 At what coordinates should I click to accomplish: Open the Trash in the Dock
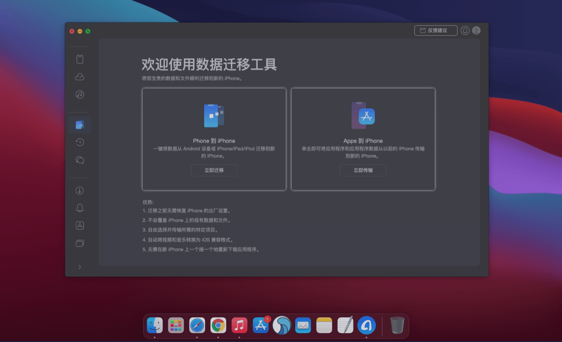(x=397, y=325)
